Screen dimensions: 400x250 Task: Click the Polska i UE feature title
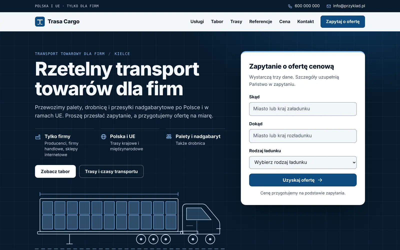click(122, 136)
